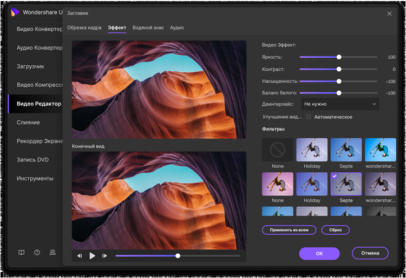The width and height of the screenshot is (406, 278).
Task: Open Инструменты in sidebar
Action: (36, 178)
